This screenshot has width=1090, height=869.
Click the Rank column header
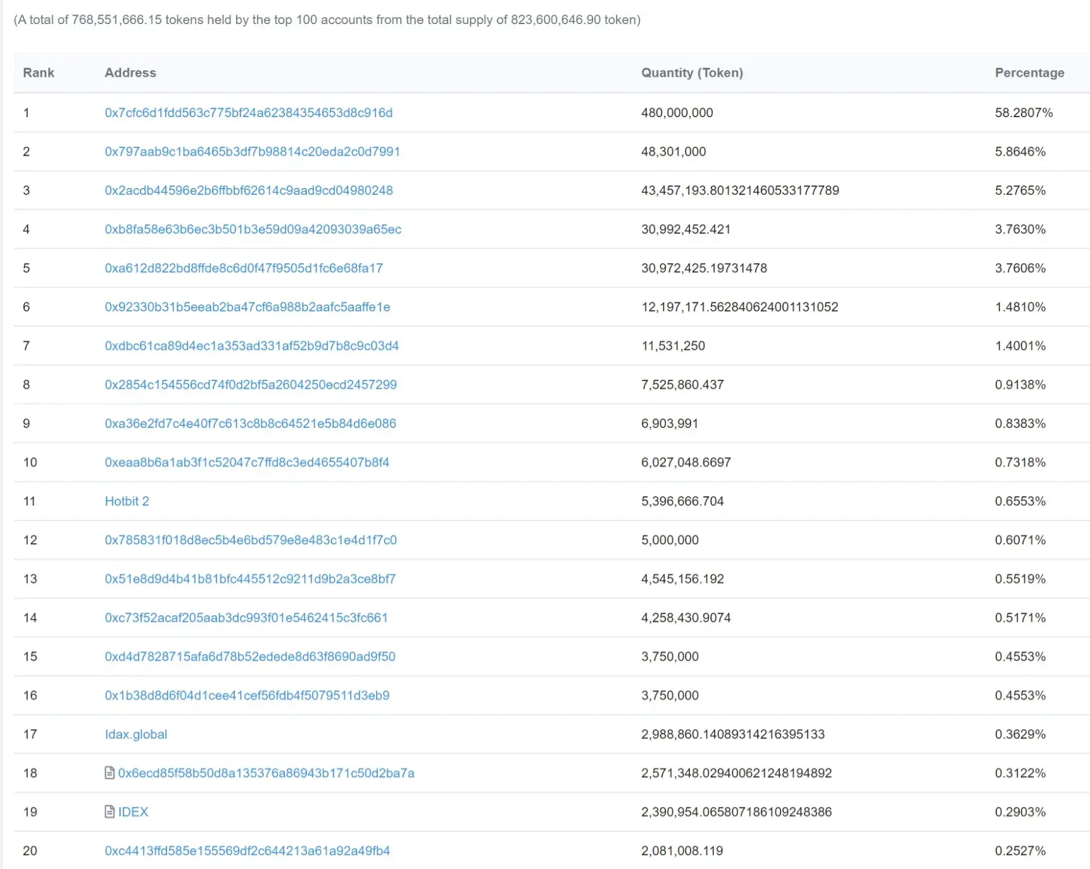coord(39,73)
